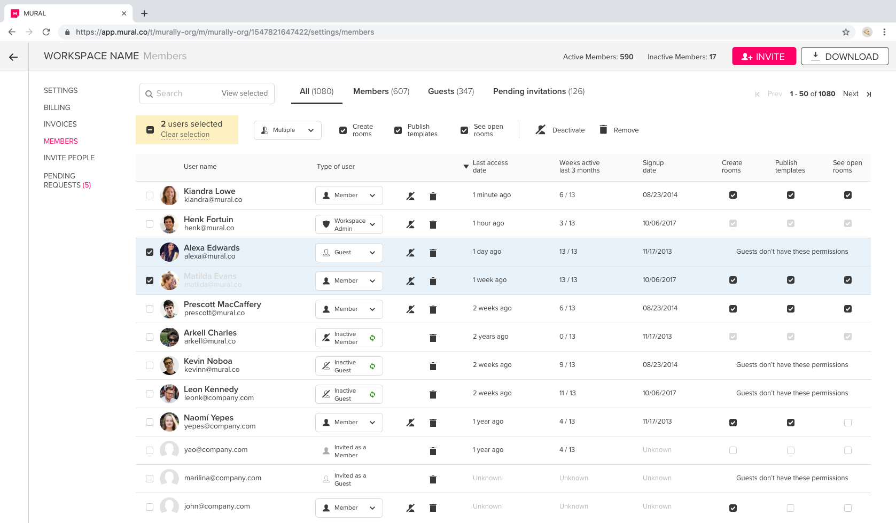896x523 pixels.
Task: Bookmark this page with the star icon
Action: point(846,32)
